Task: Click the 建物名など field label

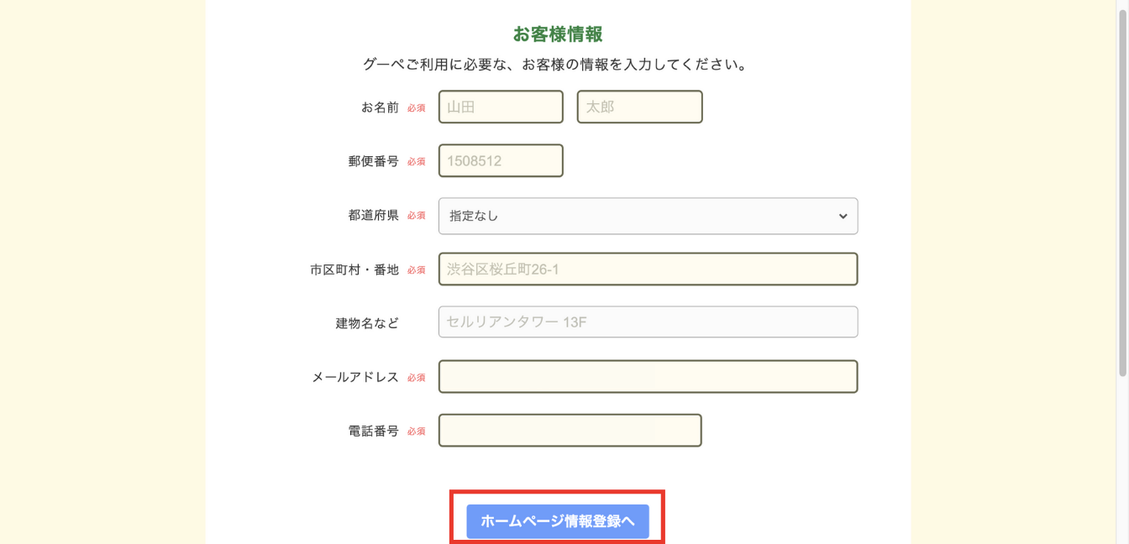Action: point(367,322)
